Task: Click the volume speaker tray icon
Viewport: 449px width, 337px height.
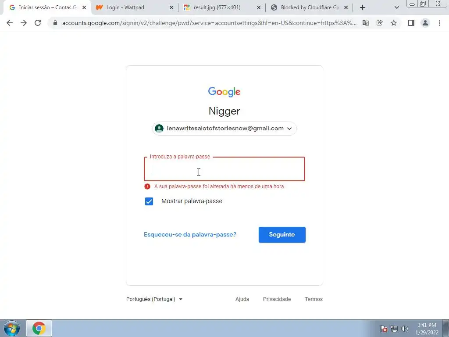Action: [405, 329]
